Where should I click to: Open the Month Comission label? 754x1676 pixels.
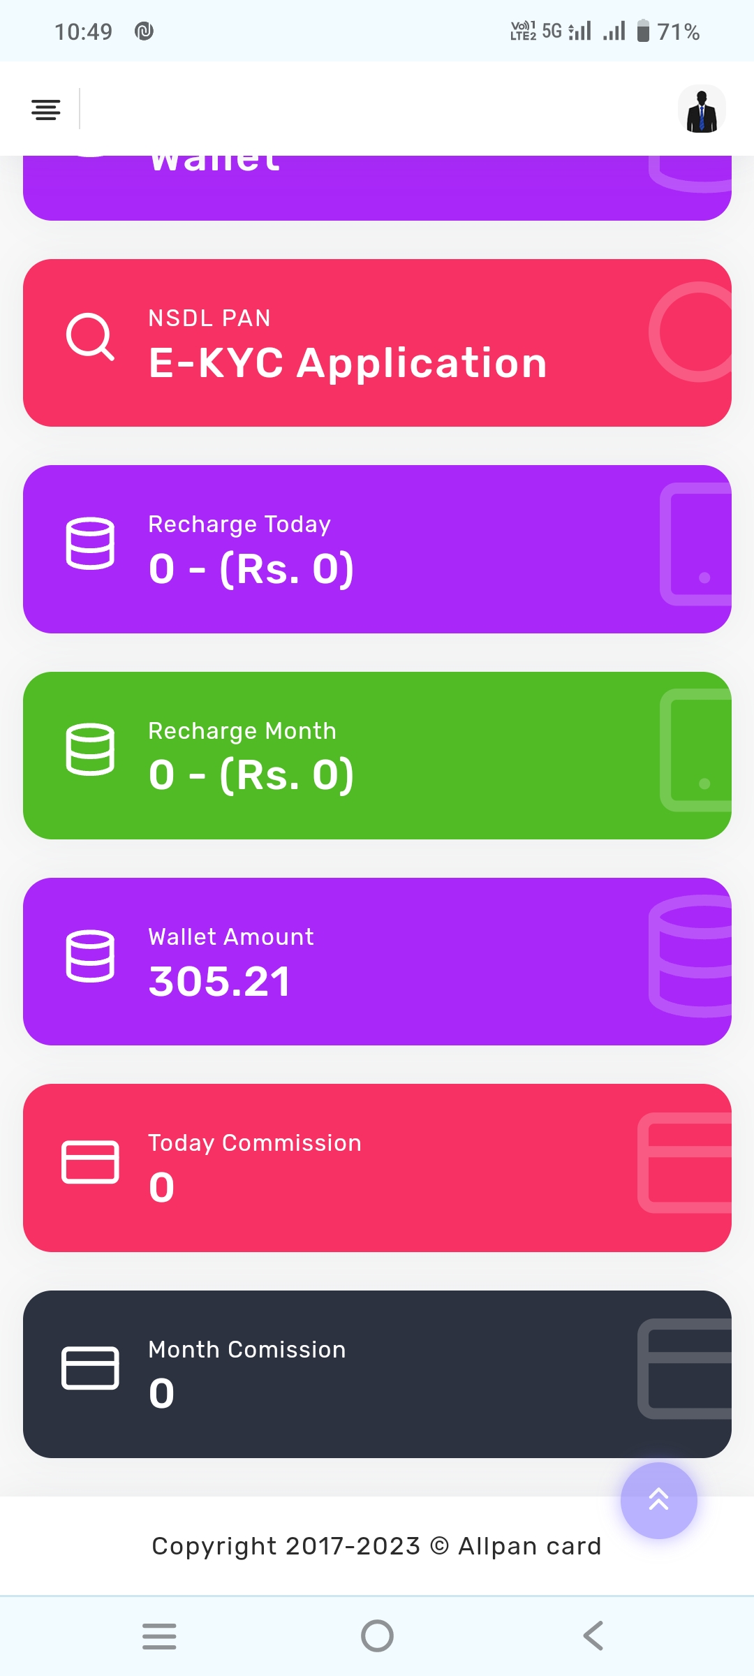247,1349
